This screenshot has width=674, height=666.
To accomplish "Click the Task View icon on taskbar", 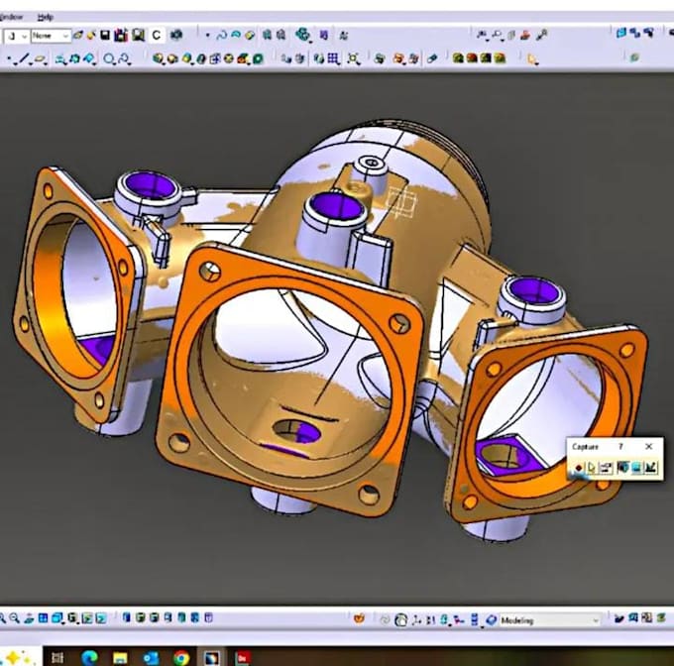I will tap(57, 657).
